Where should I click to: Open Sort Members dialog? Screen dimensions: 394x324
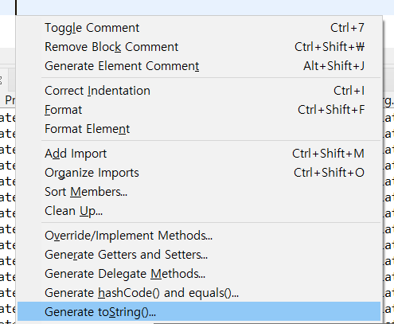click(x=199, y=192)
